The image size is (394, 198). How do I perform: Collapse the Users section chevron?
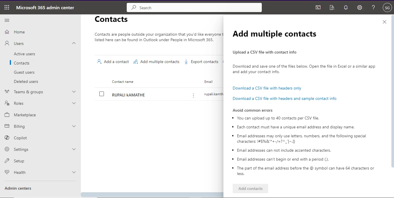pos(74,43)
